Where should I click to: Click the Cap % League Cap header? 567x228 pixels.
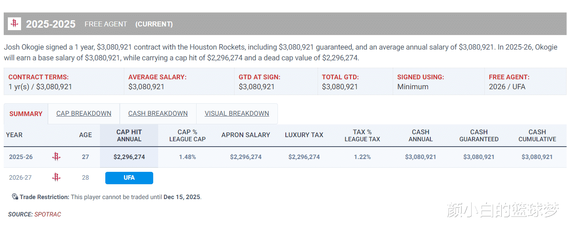point(187,135)
